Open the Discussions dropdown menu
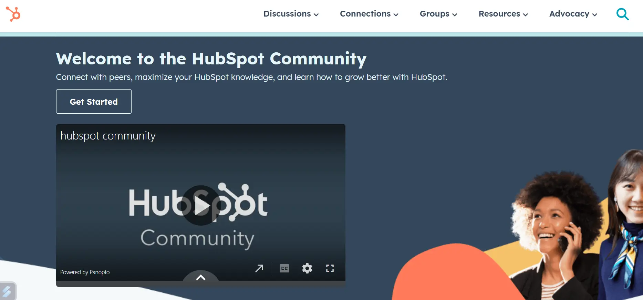Image resolution: width=643 pixels, height=300 pixels. (x=291, y=14)
